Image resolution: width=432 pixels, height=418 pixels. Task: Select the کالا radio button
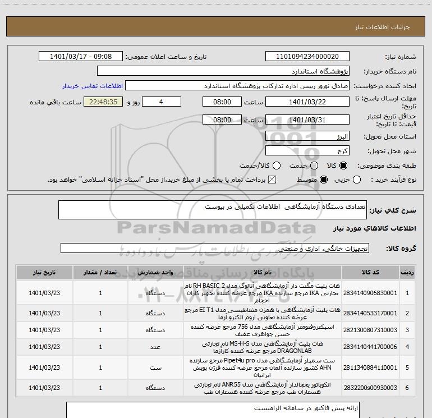[x=343, y=166]
